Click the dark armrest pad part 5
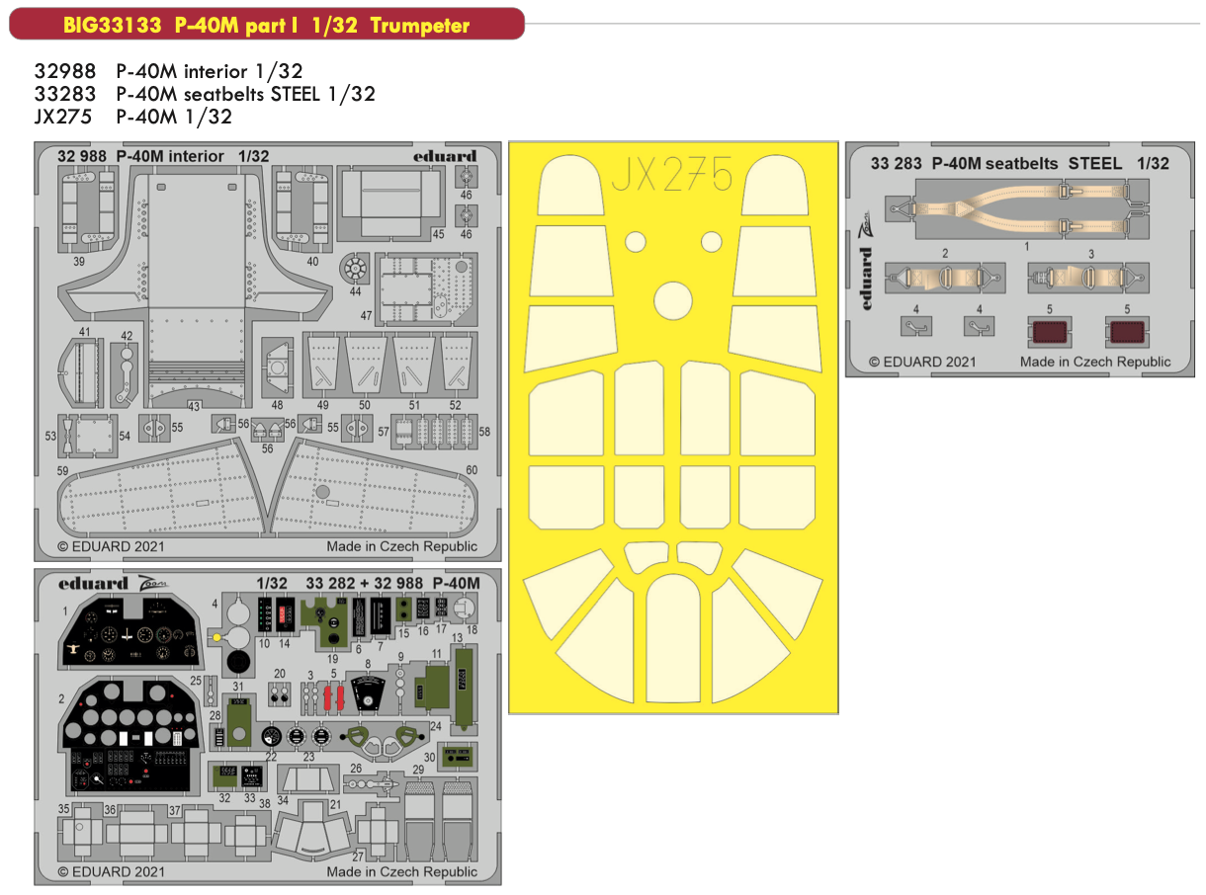The height and width of the screenshot is (895, 1206). tap(1051, 332)
